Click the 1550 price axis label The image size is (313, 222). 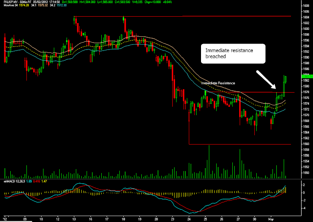[x=306, y=173]
